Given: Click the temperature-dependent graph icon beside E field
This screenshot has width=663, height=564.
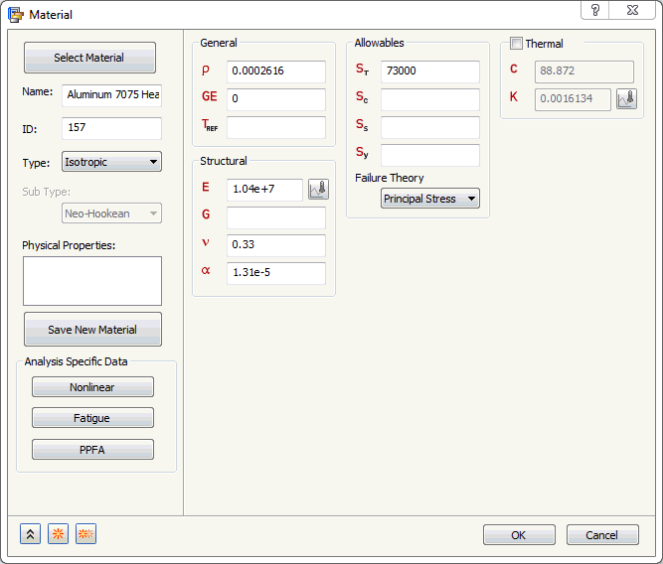Looking at the screenshot, I should 318,189.
